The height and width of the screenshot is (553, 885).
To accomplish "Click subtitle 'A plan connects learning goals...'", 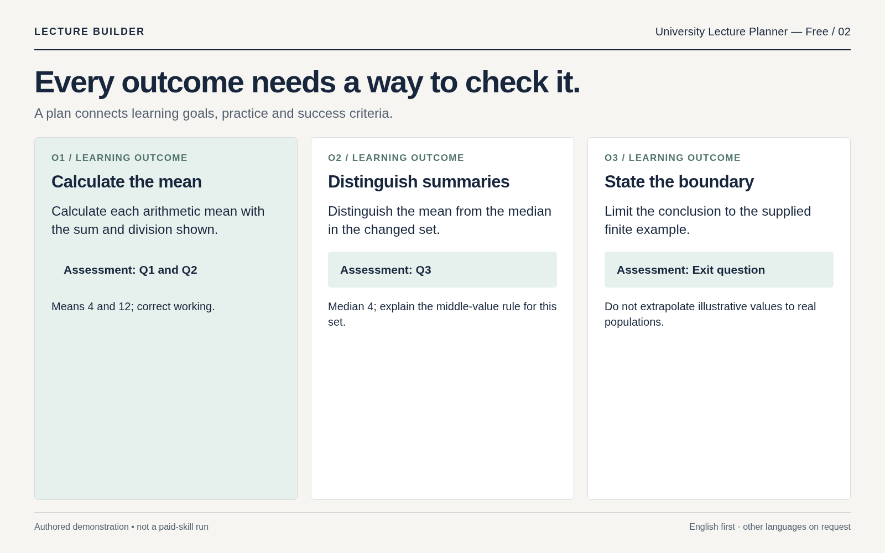I will tap(214, 113).
